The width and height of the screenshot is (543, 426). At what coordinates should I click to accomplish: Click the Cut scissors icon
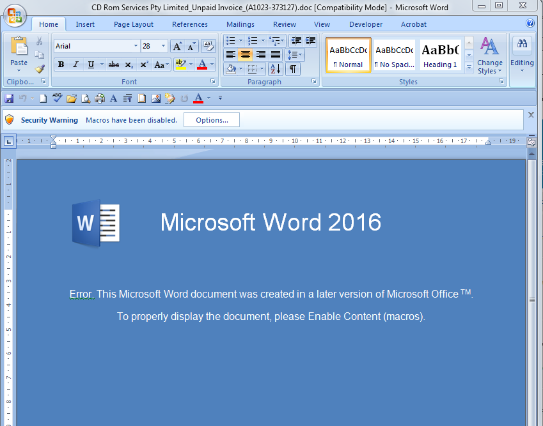pyautogui.click(x=40, y=41)
